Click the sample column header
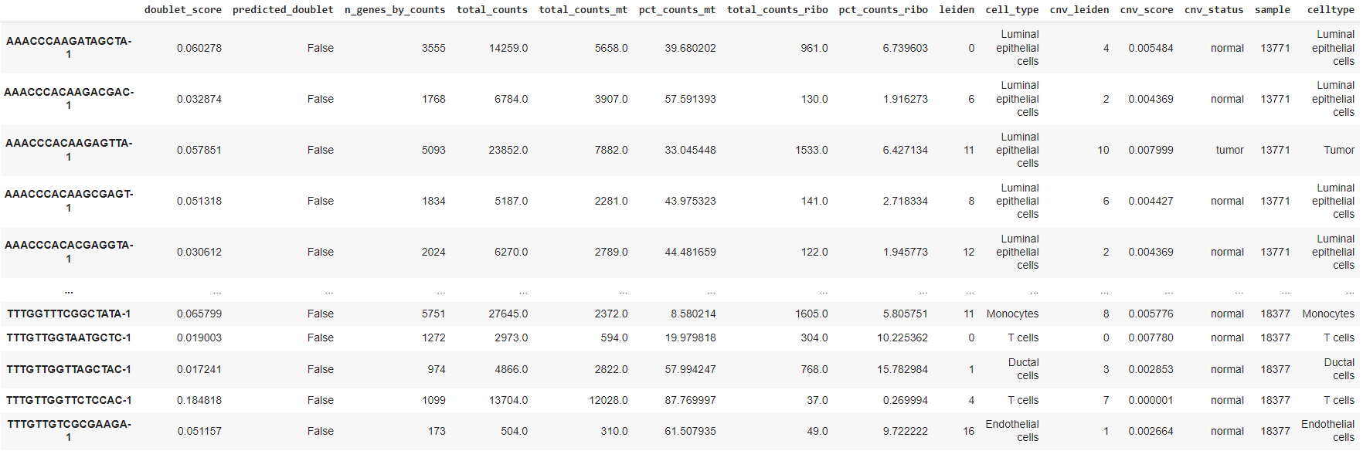The image size is (1363, 451). [x=1272, y=10]
